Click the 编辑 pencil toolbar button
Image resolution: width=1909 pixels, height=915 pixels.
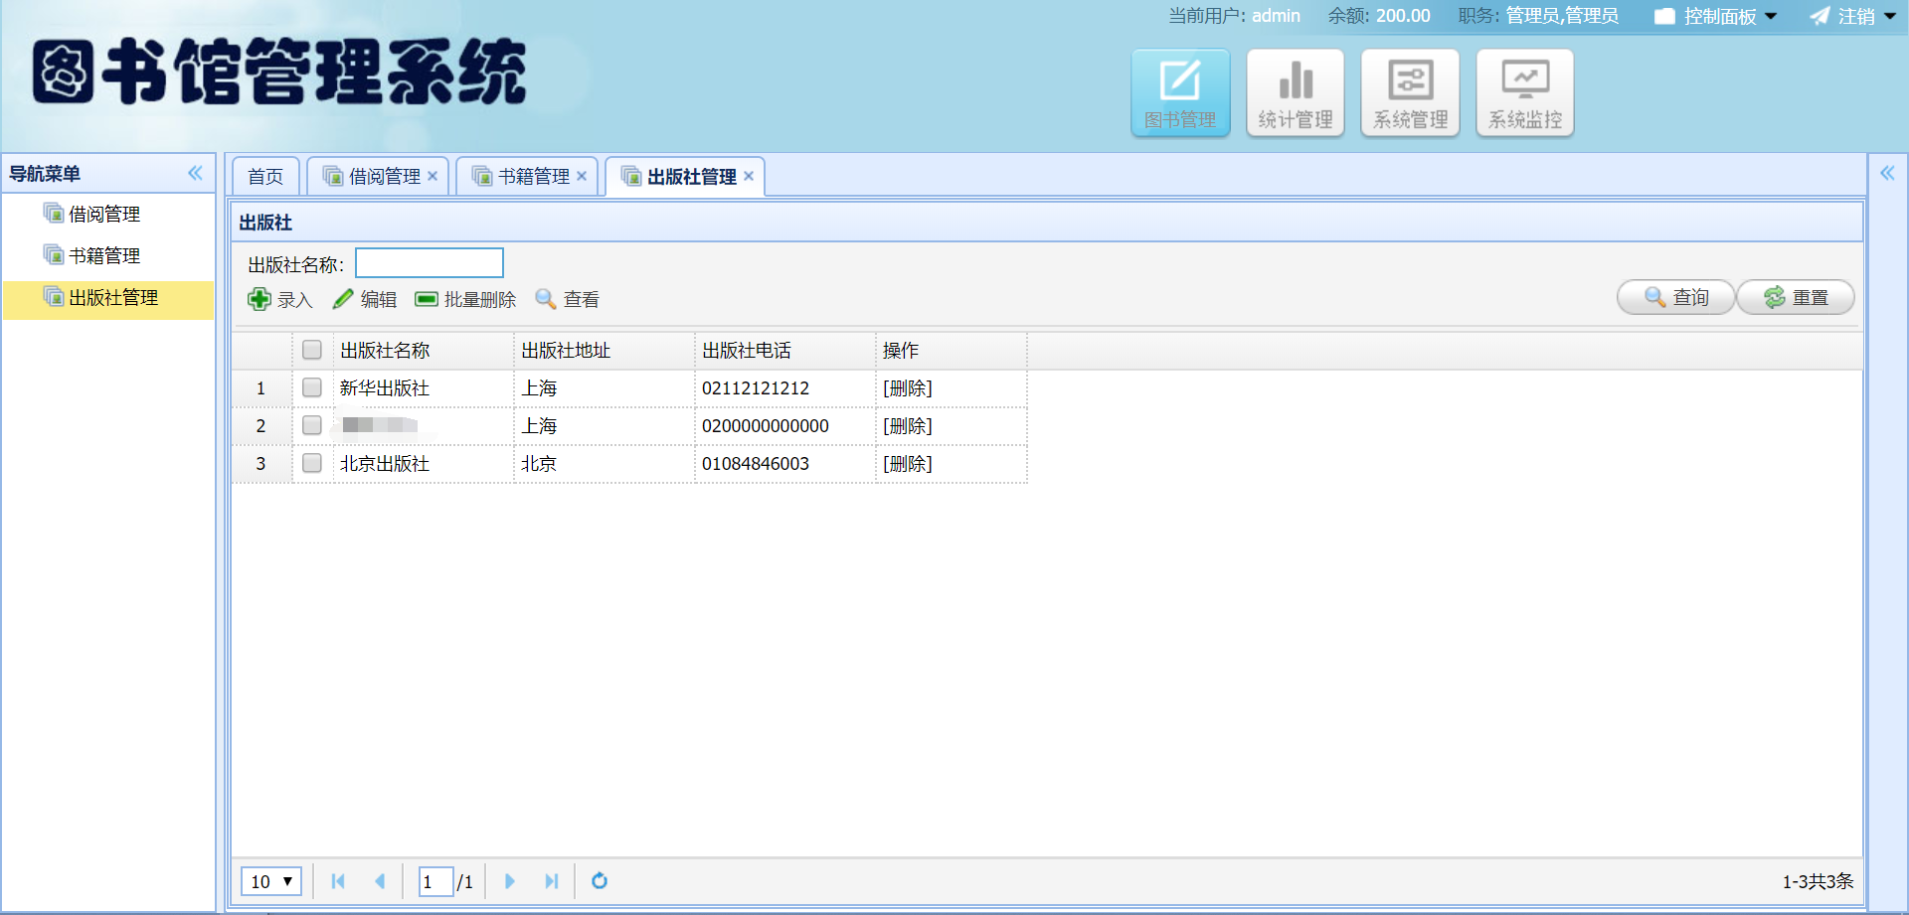point(365,299)
